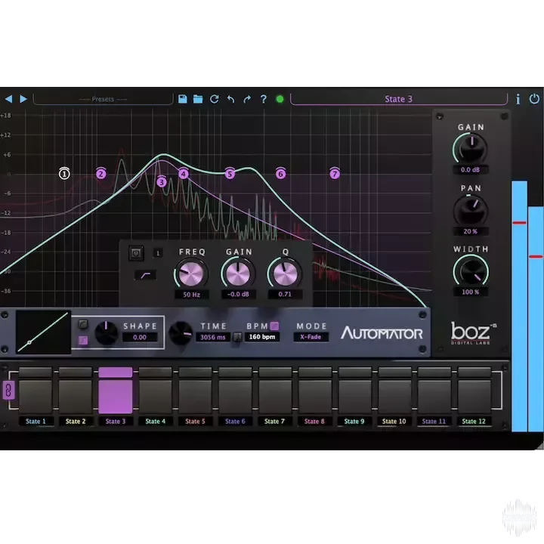Open preset folder icon
The height and width of the screenshot is (544, 544).
click(198, 99)
